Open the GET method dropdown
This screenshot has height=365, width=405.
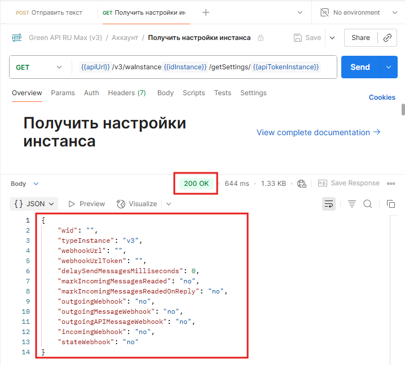click(x=39, y=68)
